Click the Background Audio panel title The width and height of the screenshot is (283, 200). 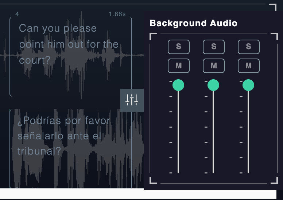(x=193, y=23)
